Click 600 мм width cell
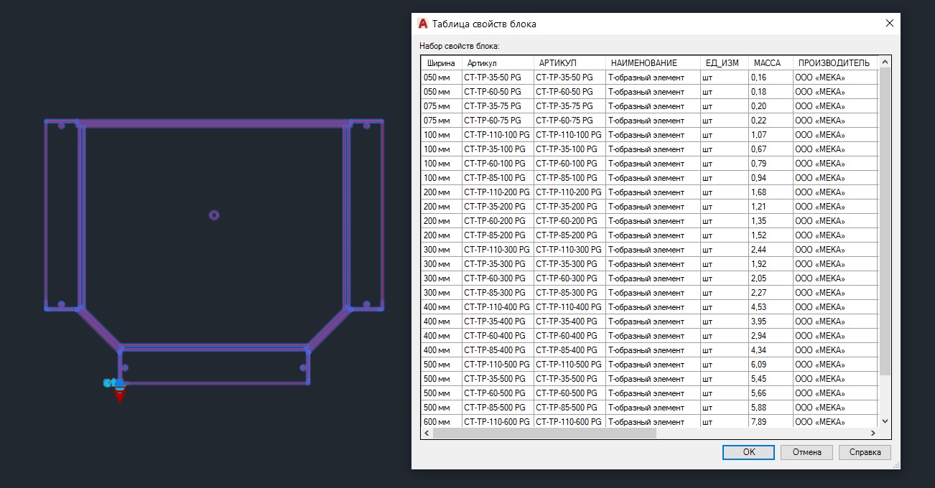This screenshot has width=935, height=488. pos(441,422)
